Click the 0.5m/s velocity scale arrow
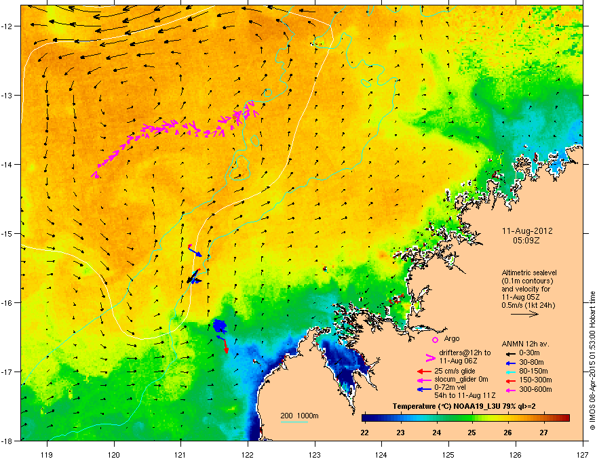 pyautogui.click(x=524, y=314)
